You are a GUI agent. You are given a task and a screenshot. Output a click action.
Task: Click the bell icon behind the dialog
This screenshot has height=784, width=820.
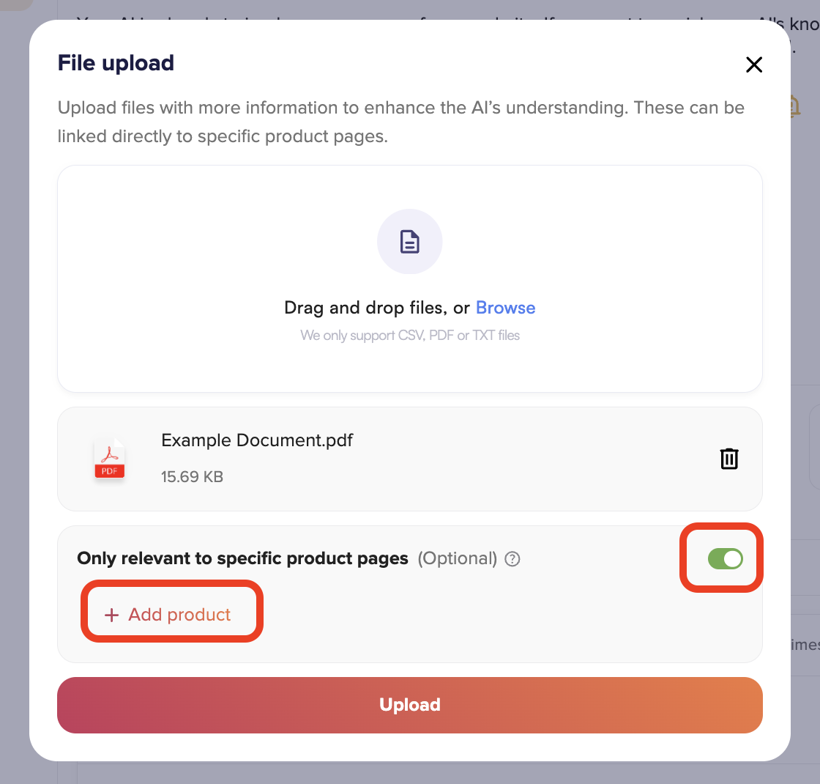click(795, 106)
